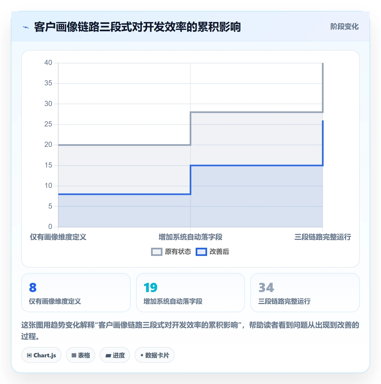Click the 进度 chip bar icon
This screenshot has width=381, height=384.
tap(108, 355)
